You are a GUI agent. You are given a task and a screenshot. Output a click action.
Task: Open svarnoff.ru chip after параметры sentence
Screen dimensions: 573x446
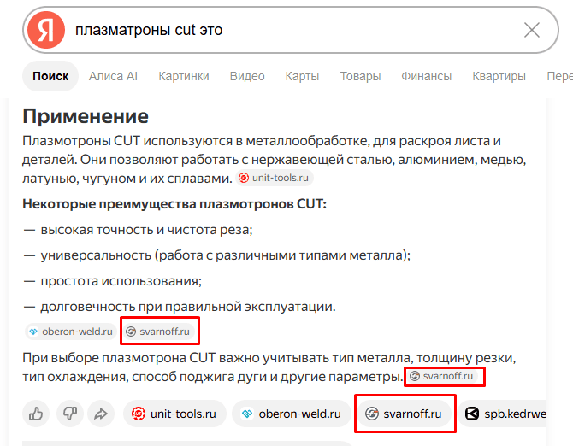click(x=441, y=376)
